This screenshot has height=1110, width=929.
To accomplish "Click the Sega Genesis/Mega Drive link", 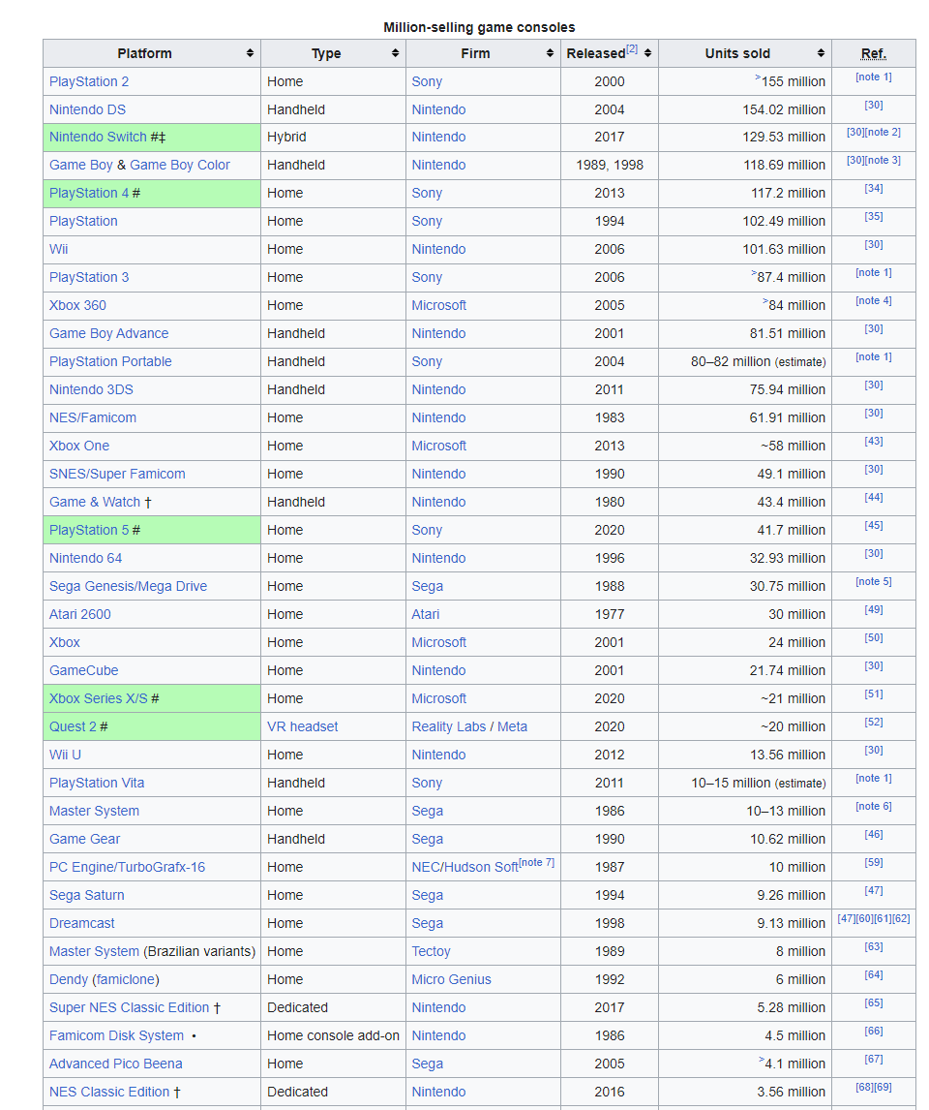I will (128, 586).
